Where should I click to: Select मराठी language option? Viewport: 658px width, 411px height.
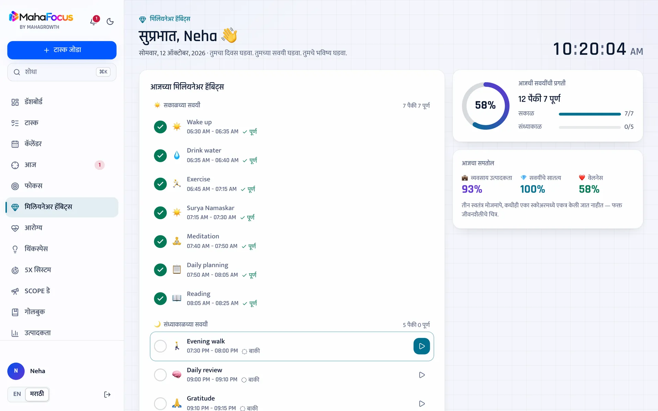pos(37,394)
